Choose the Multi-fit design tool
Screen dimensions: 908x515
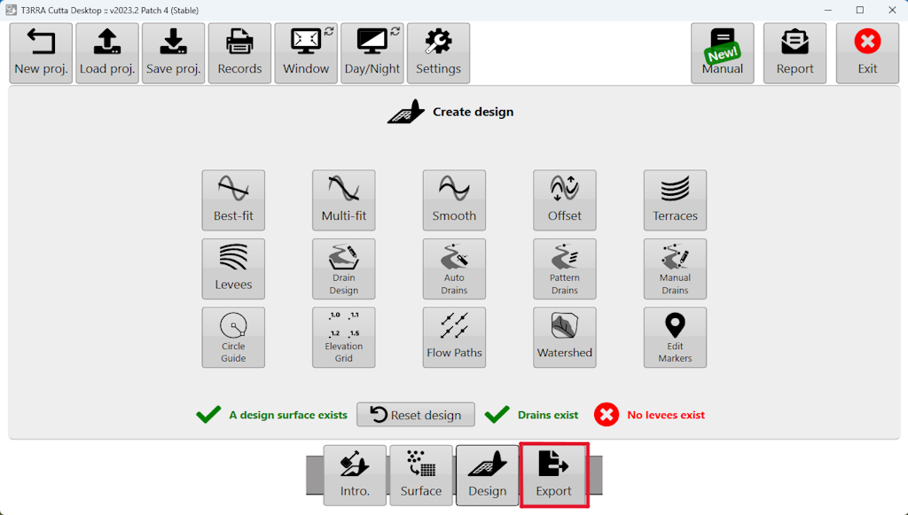tap(344, 200)
